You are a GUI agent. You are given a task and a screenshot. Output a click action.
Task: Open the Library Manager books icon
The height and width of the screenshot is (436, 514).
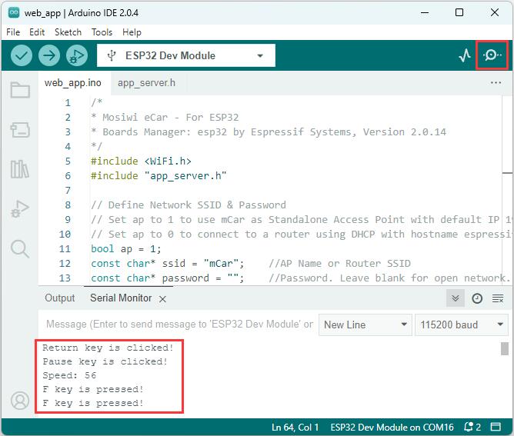(20, 169)
